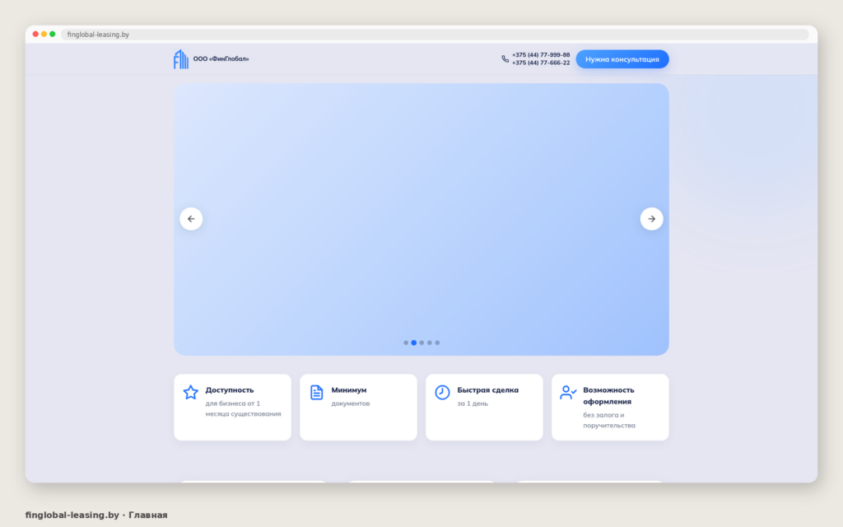843x527 pixels.
Task: Advance the carousel with the right arrow
Action: pyautogui.click(x=652, y=219)
